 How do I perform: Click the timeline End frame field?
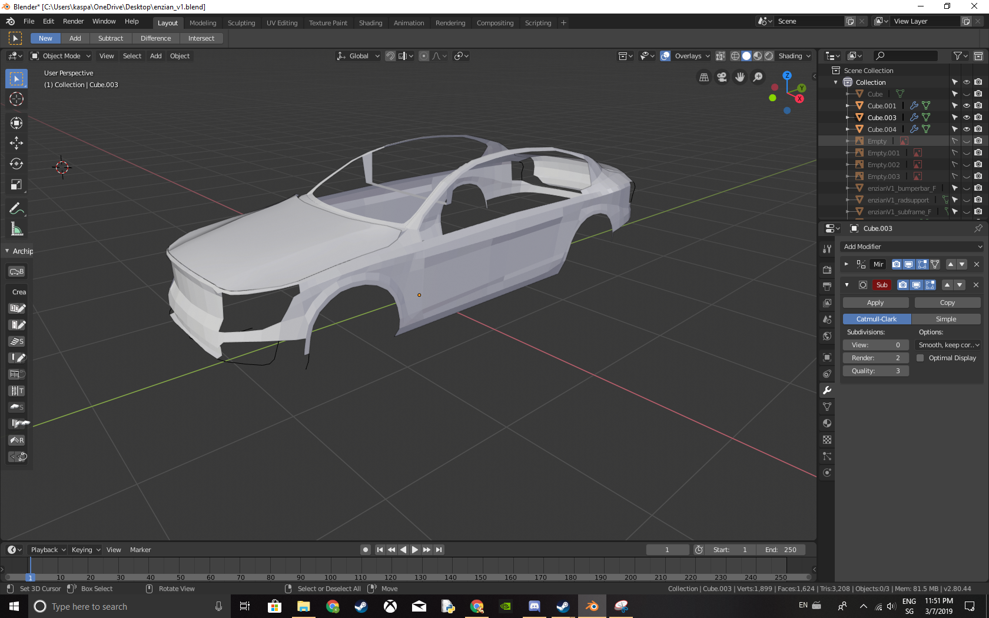[x=781, y=550]
